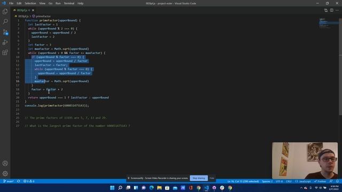Open Microsoft Edge from the taskbar
This screenshot has height=192, width=342.
(151, 188)
